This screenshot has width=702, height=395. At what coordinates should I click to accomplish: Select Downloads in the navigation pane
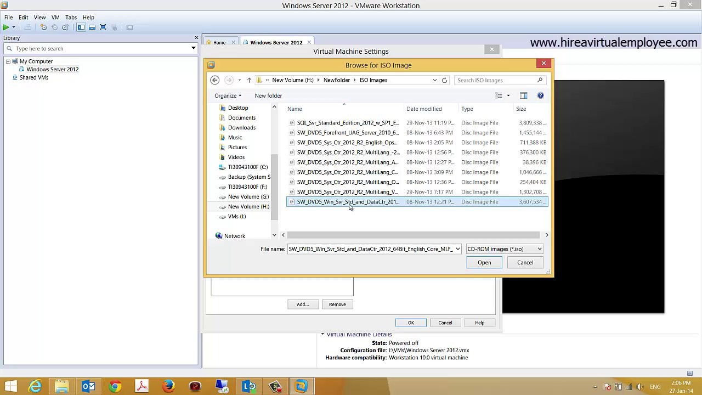click(241, 128)
